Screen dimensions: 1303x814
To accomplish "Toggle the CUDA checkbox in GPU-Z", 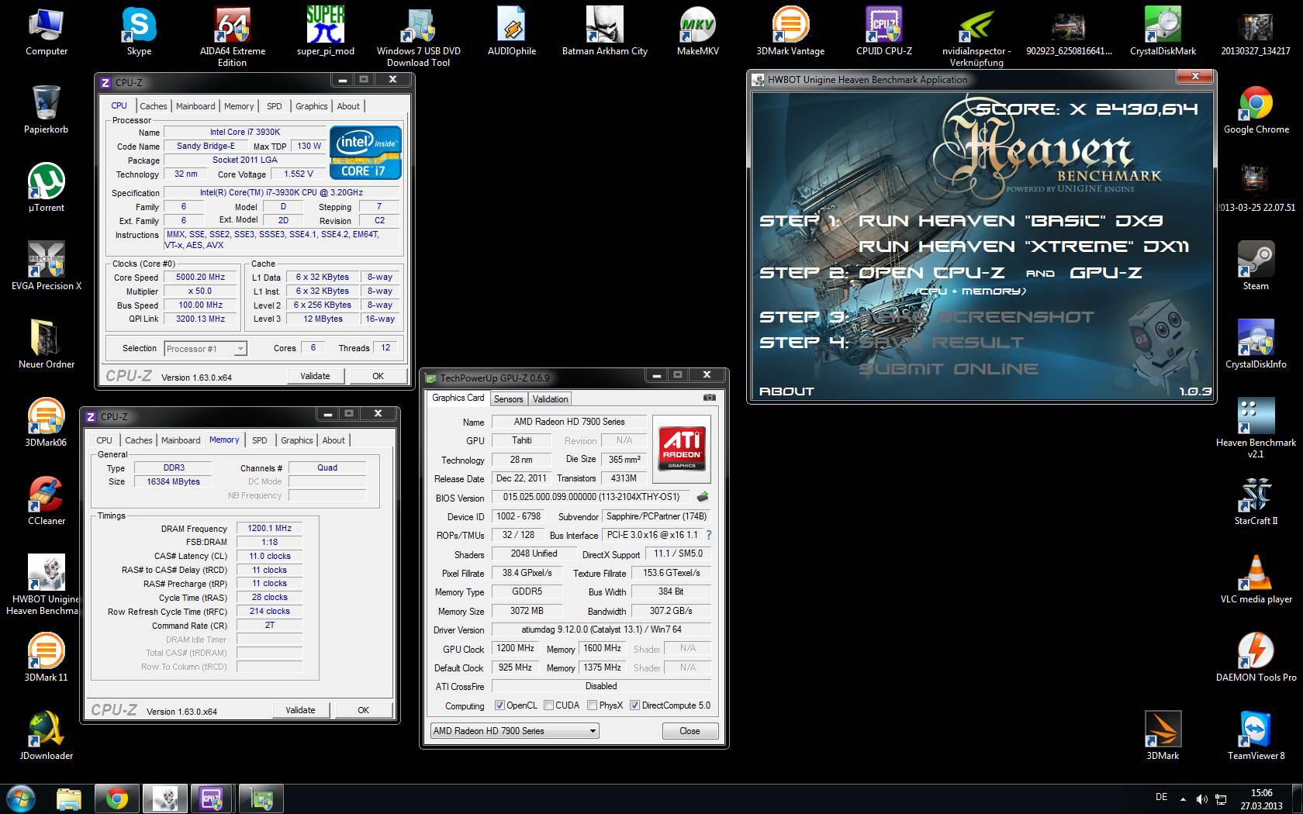I will pos(549,705).
